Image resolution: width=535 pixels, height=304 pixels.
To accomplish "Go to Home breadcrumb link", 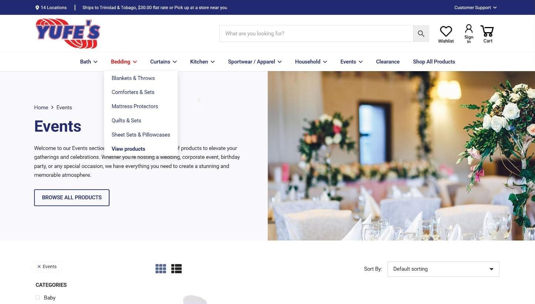I will point(41,107).
